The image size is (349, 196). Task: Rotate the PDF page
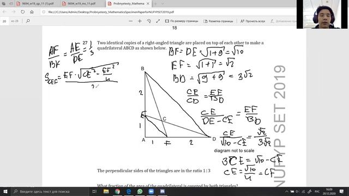149,21
